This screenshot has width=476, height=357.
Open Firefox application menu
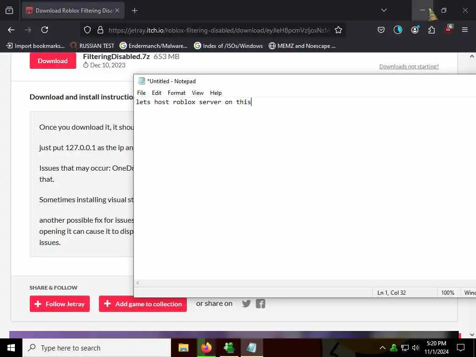click(464, 30)
